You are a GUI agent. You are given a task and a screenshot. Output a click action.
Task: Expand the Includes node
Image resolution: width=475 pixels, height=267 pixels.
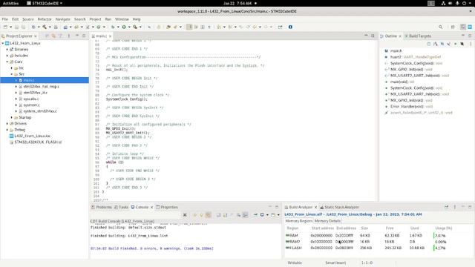[x=7, y=56]
